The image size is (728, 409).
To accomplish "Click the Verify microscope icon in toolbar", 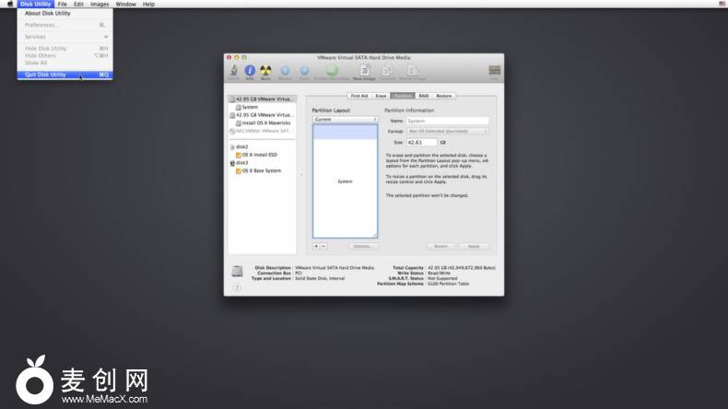I will [x=234, y=70].
